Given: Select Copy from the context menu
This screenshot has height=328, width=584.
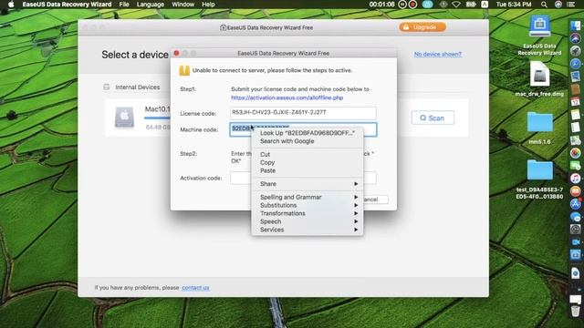Looking at the screenshot, I should coord(308,162).
